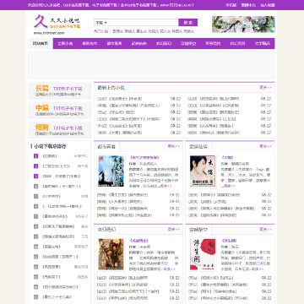304x304 pixels.
Task: Open the 《大儒》 purple title link
Action: tap(227, 158)
